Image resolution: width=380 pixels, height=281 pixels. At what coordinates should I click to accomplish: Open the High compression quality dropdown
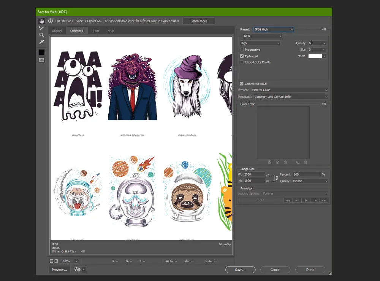260,43
